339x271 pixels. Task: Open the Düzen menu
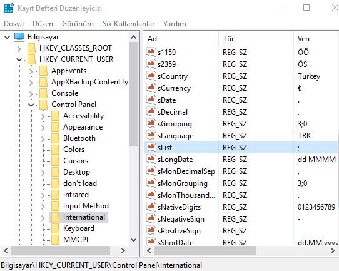pos(43,24)
